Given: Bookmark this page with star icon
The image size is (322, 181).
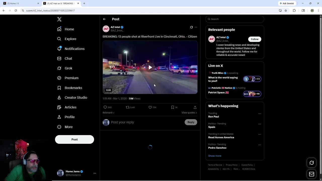Looking at the screenshot, I should (286, 11).
